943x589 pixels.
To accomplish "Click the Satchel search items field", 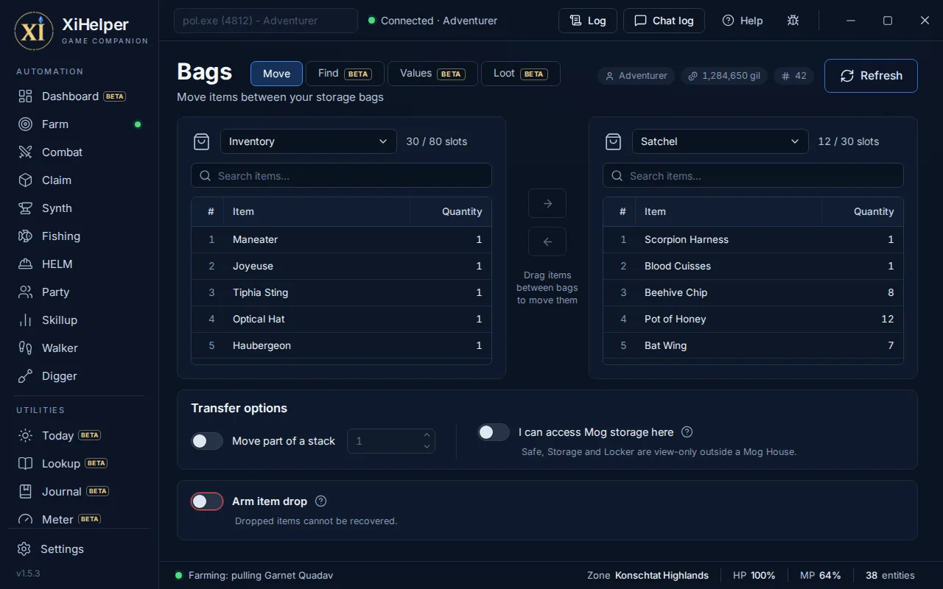I will coord(753,176).
